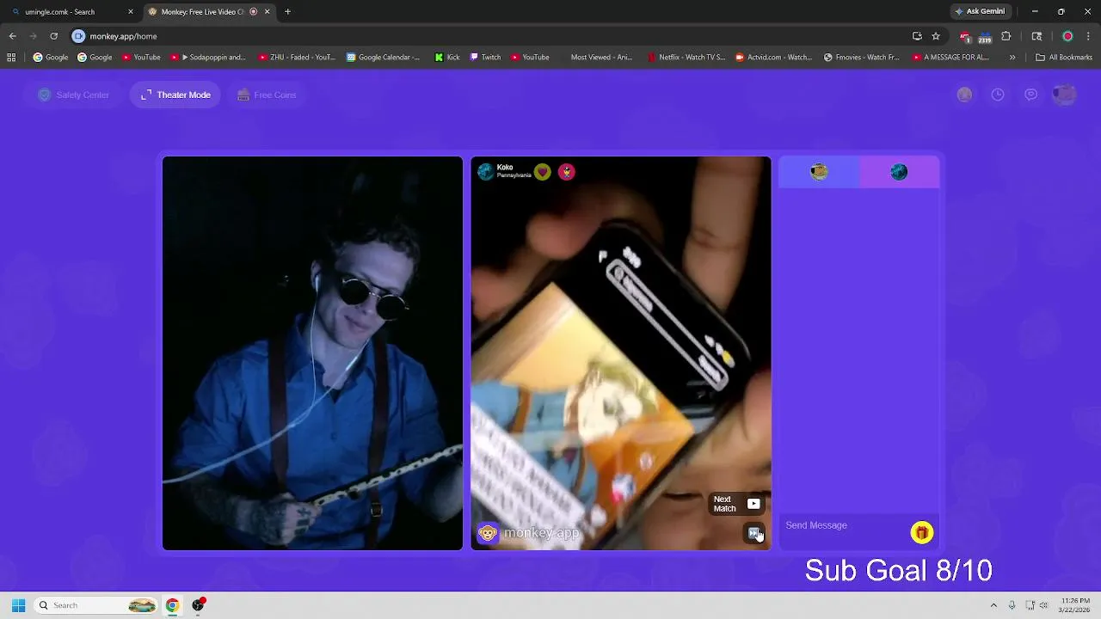Click the taskbar Search box

coord(95,605)
